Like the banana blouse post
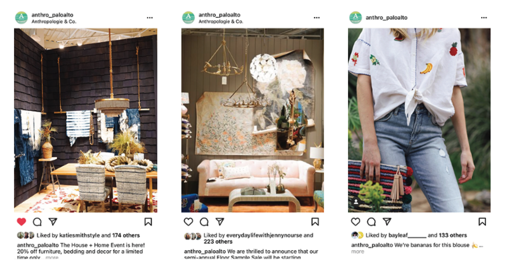Screen dimensions: 506x273 coord(356,222)
